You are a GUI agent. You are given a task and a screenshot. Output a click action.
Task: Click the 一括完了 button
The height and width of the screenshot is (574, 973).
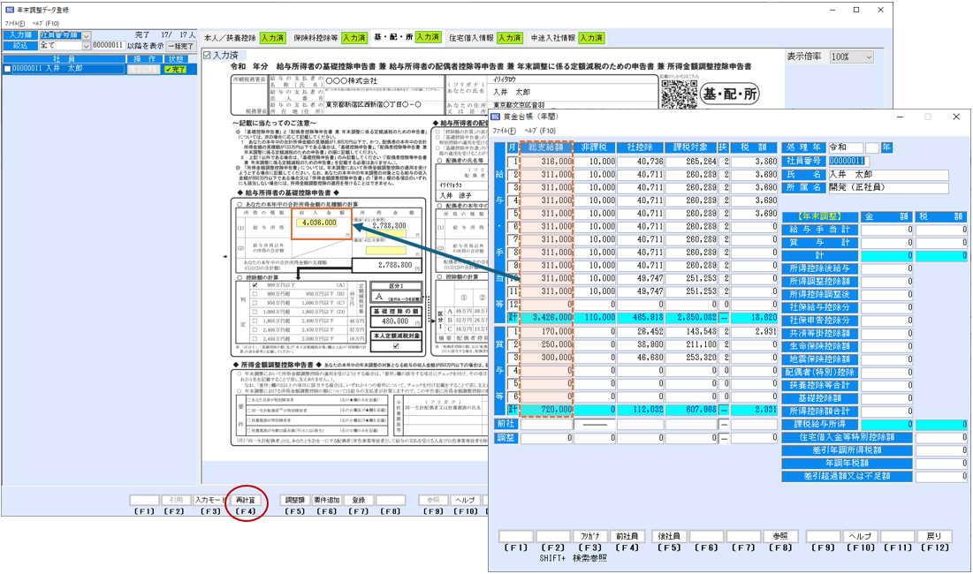point(182,46)
